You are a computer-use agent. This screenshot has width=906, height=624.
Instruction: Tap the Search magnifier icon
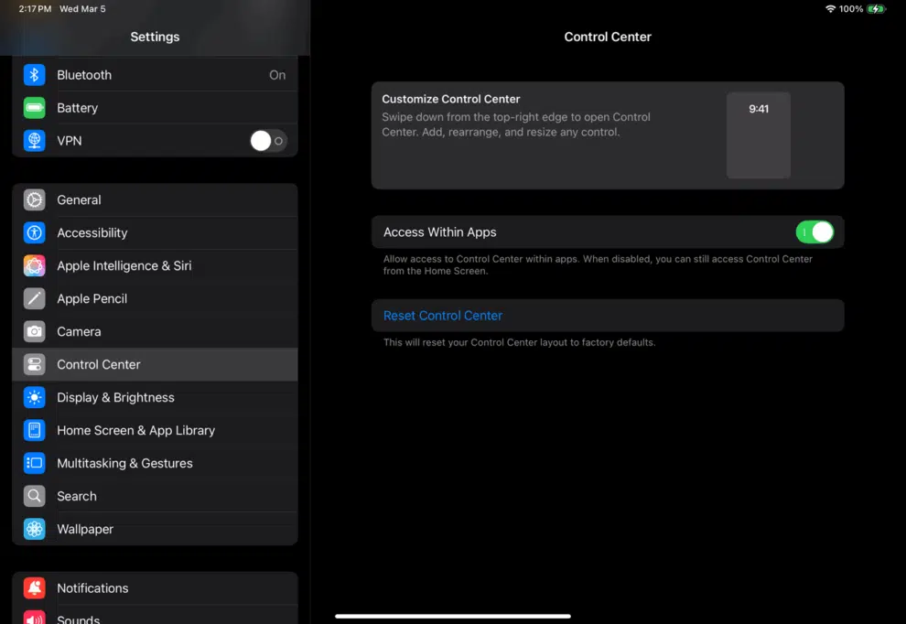34,496
